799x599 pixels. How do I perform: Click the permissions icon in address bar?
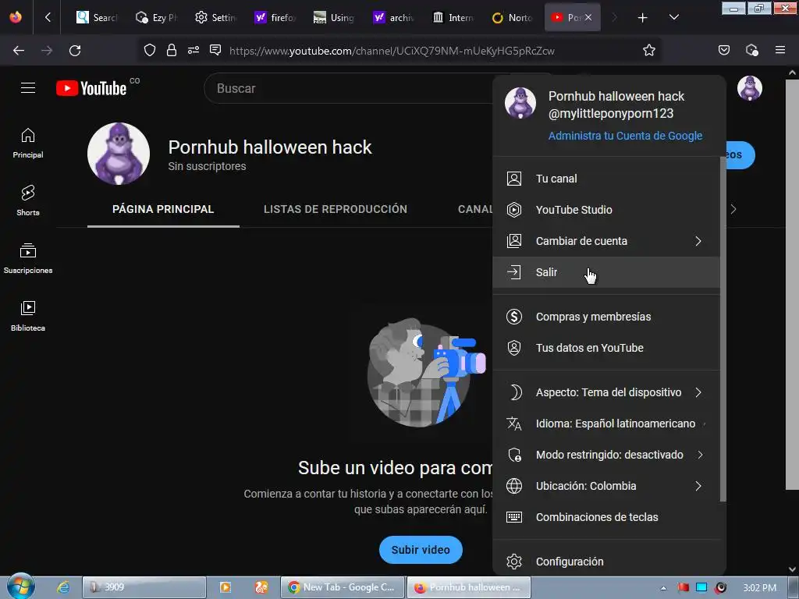point(194,50)
